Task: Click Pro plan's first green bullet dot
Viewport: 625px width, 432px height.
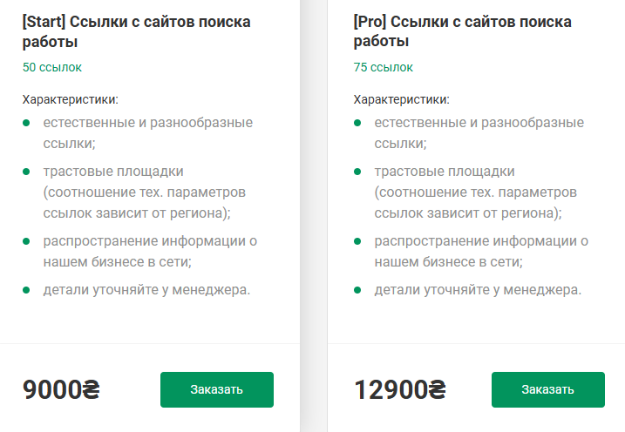Action: tap(358, 123)
